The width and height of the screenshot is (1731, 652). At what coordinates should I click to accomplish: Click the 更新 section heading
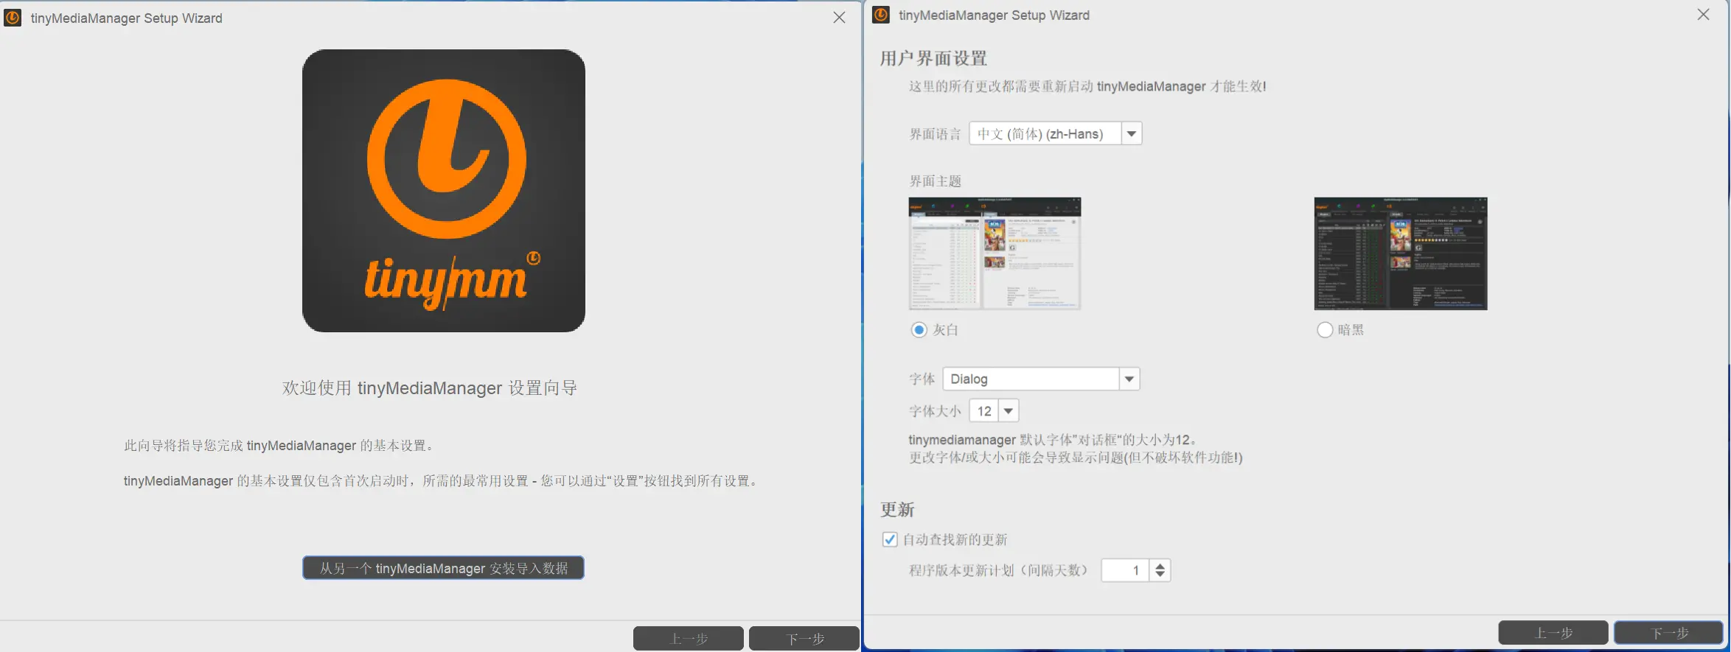[897, 509]
